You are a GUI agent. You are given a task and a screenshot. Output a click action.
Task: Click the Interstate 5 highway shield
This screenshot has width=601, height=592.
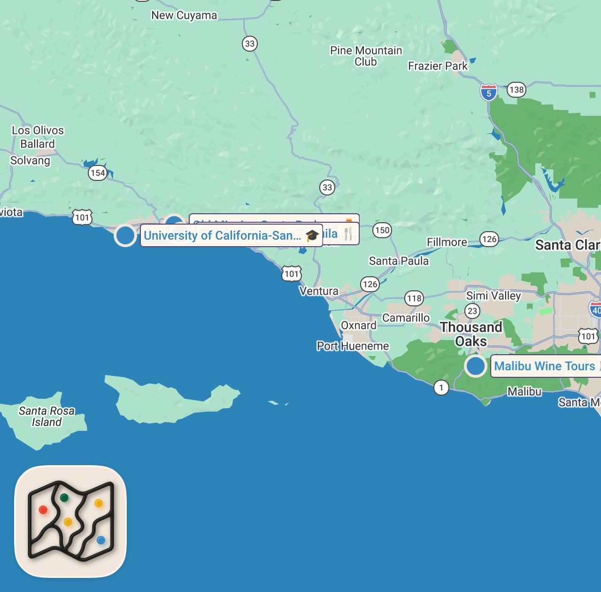pos(489,92)
